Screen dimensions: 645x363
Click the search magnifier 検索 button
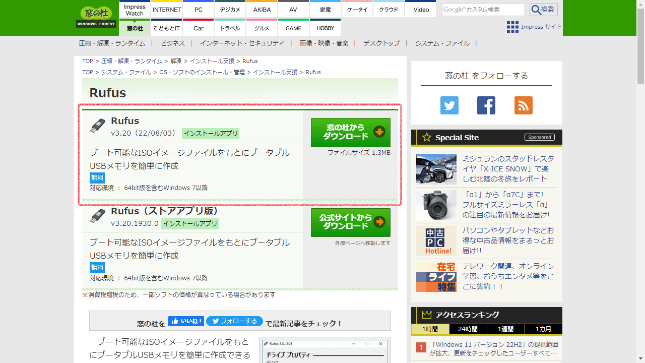coord(543,10)
